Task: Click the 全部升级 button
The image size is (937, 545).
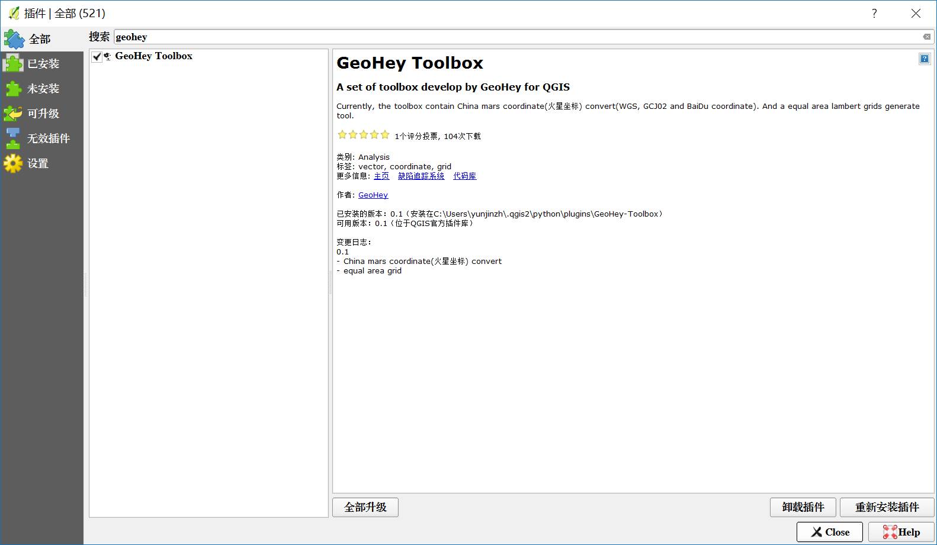Action: 365,507
